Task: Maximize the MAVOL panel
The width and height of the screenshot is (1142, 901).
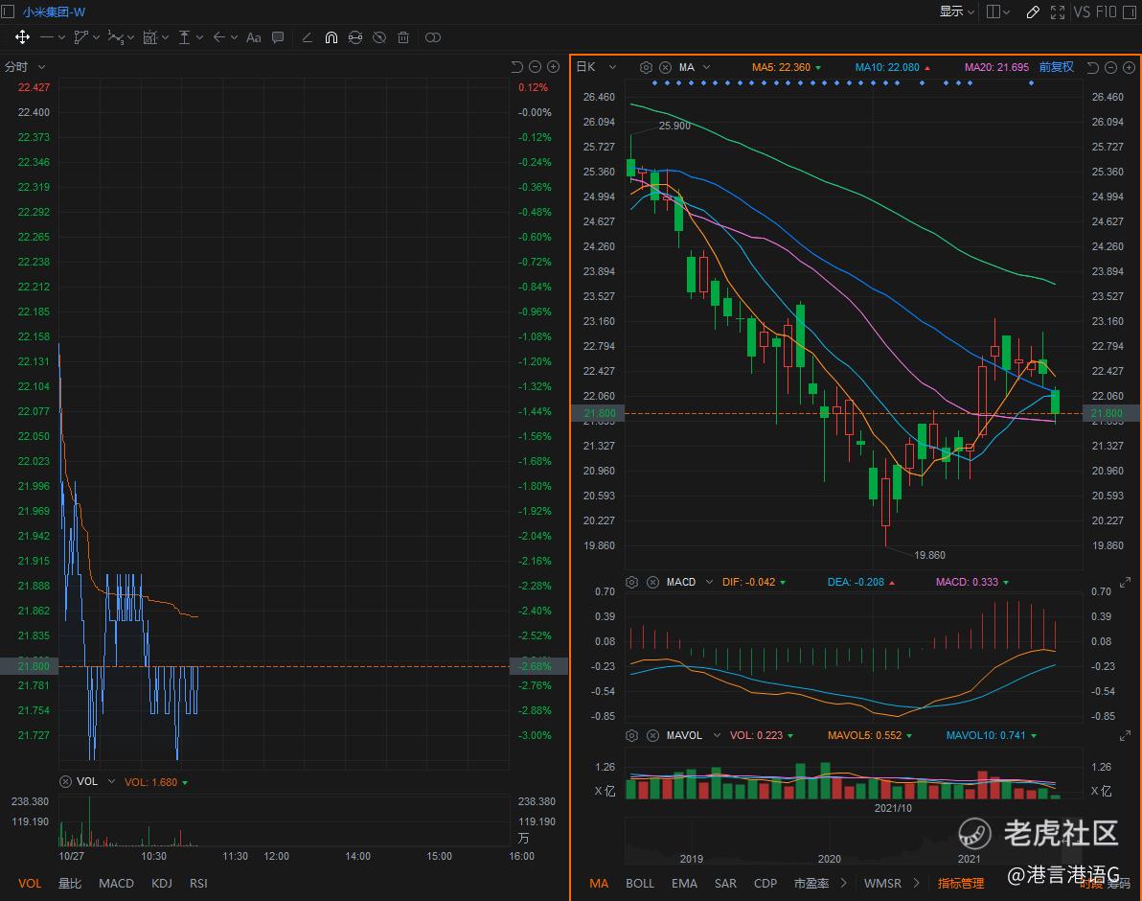Action: point(1126,736)
